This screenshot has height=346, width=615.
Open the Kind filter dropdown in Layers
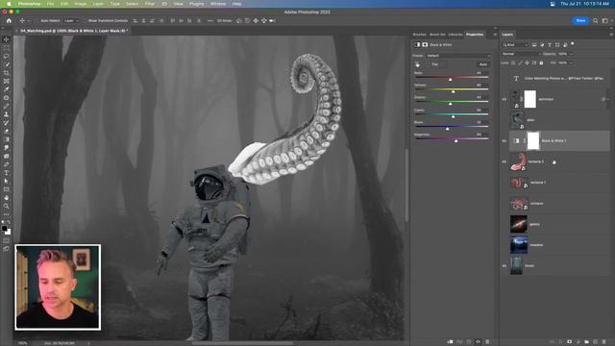coord(515,45)
